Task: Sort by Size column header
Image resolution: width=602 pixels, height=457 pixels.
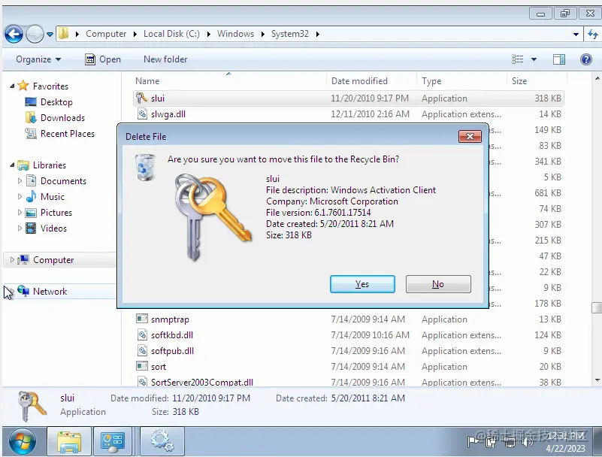Action: point(519,81)
